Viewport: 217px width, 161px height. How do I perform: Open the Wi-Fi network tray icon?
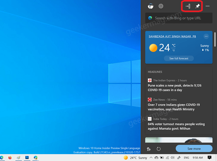[167, 158]
